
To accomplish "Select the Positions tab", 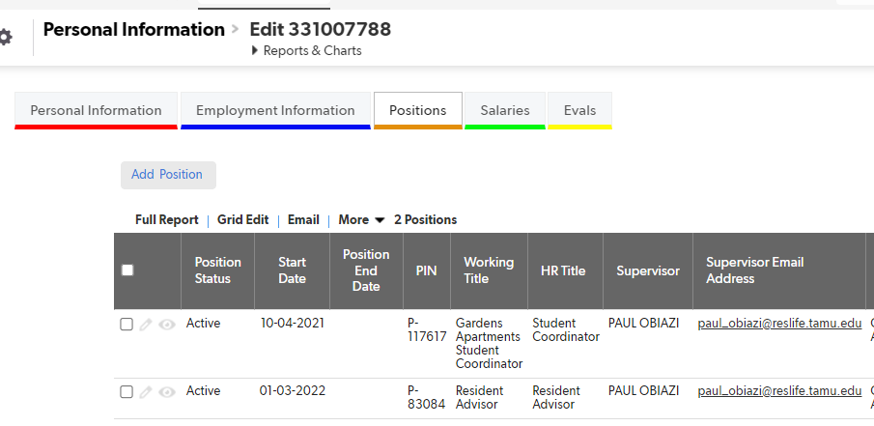I will click(418, 110).
